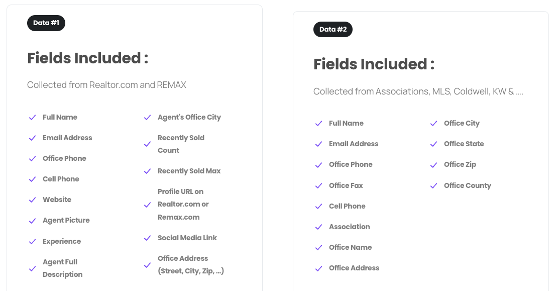Click the checkmark beside Social Media Link

pos(147,238)
